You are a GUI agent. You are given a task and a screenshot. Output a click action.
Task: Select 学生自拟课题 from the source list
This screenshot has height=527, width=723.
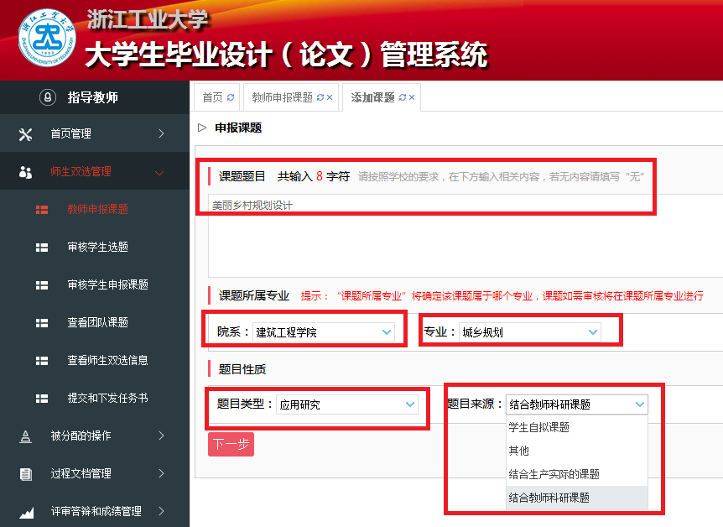(539, 427)
